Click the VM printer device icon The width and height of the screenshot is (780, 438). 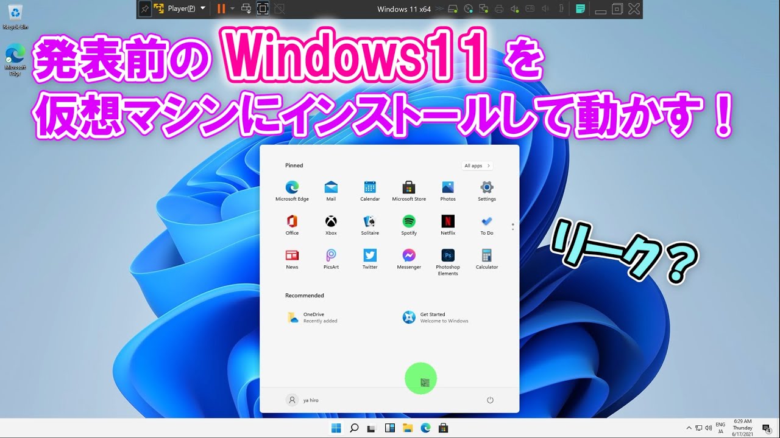tap(500, 9)
